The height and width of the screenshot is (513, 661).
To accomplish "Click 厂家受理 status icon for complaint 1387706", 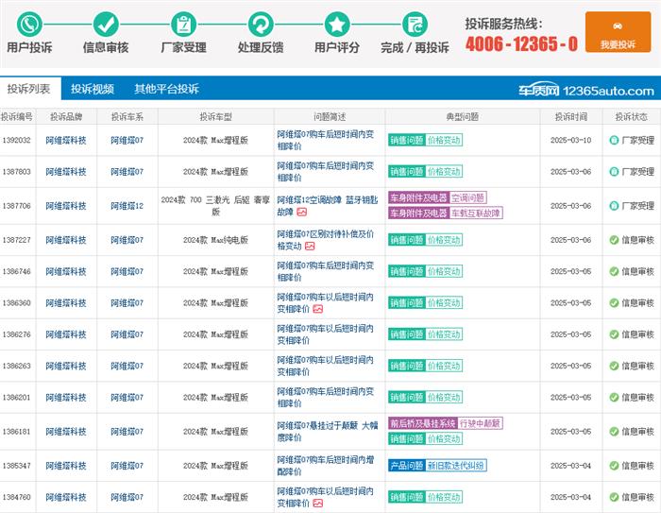I will [614, 206].
